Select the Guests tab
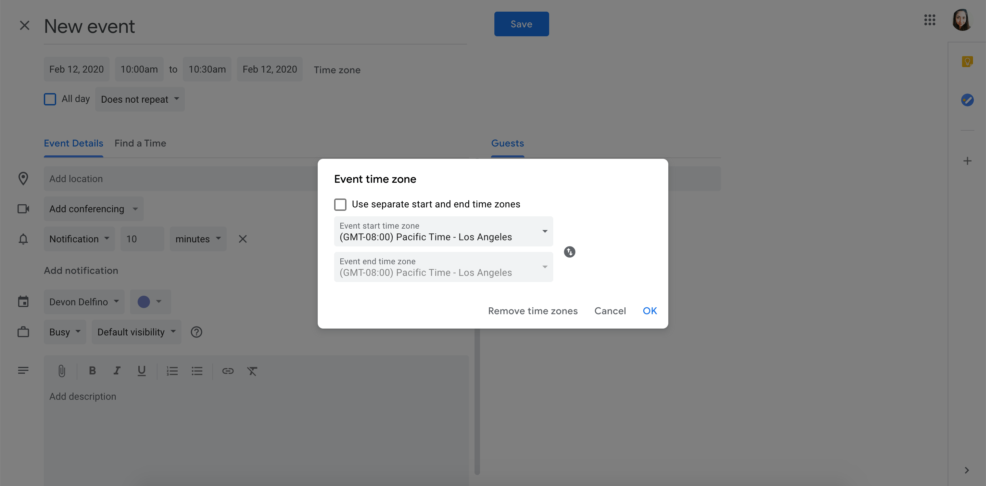Image resolution: width=986 pixels, height=486 pixels. pyautogui.click(x=507, y=143)
